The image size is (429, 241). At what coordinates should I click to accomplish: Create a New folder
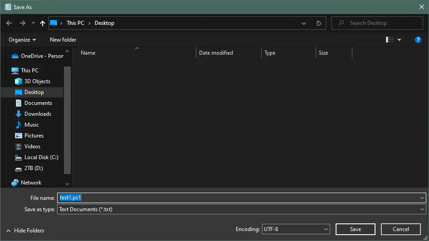click(63, 40)
